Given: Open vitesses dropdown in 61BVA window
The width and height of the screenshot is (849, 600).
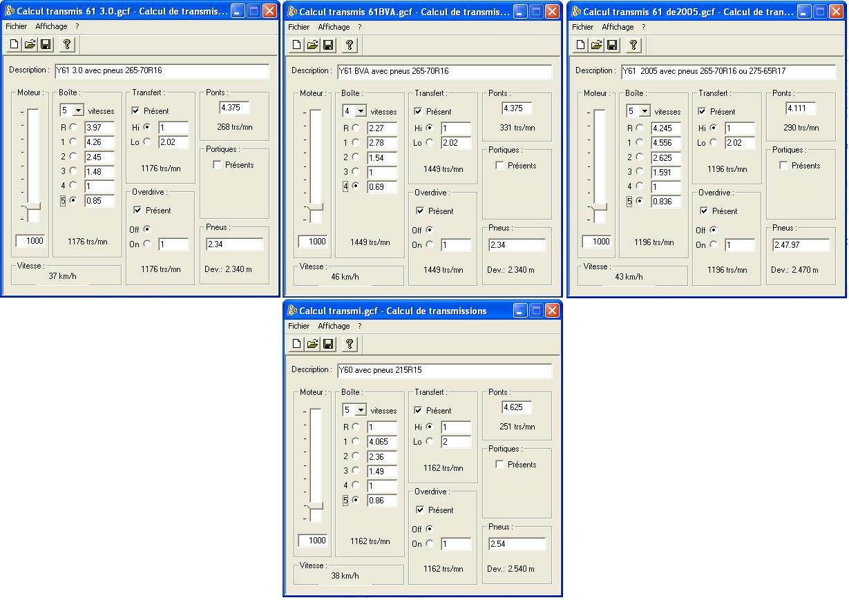Looking at the screenshot, I should [361, 111].
